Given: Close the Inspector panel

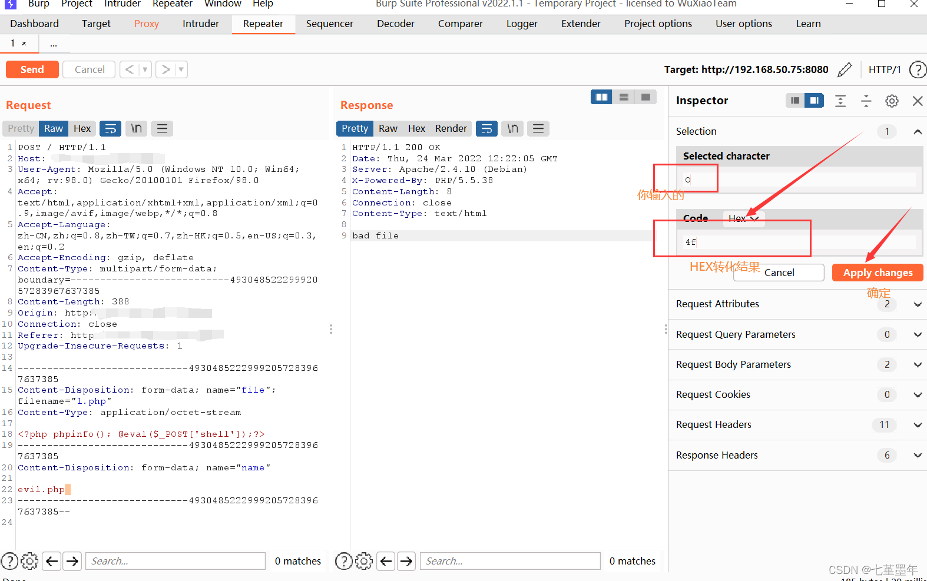Looking at the screenshot, I should click(918, 101).
